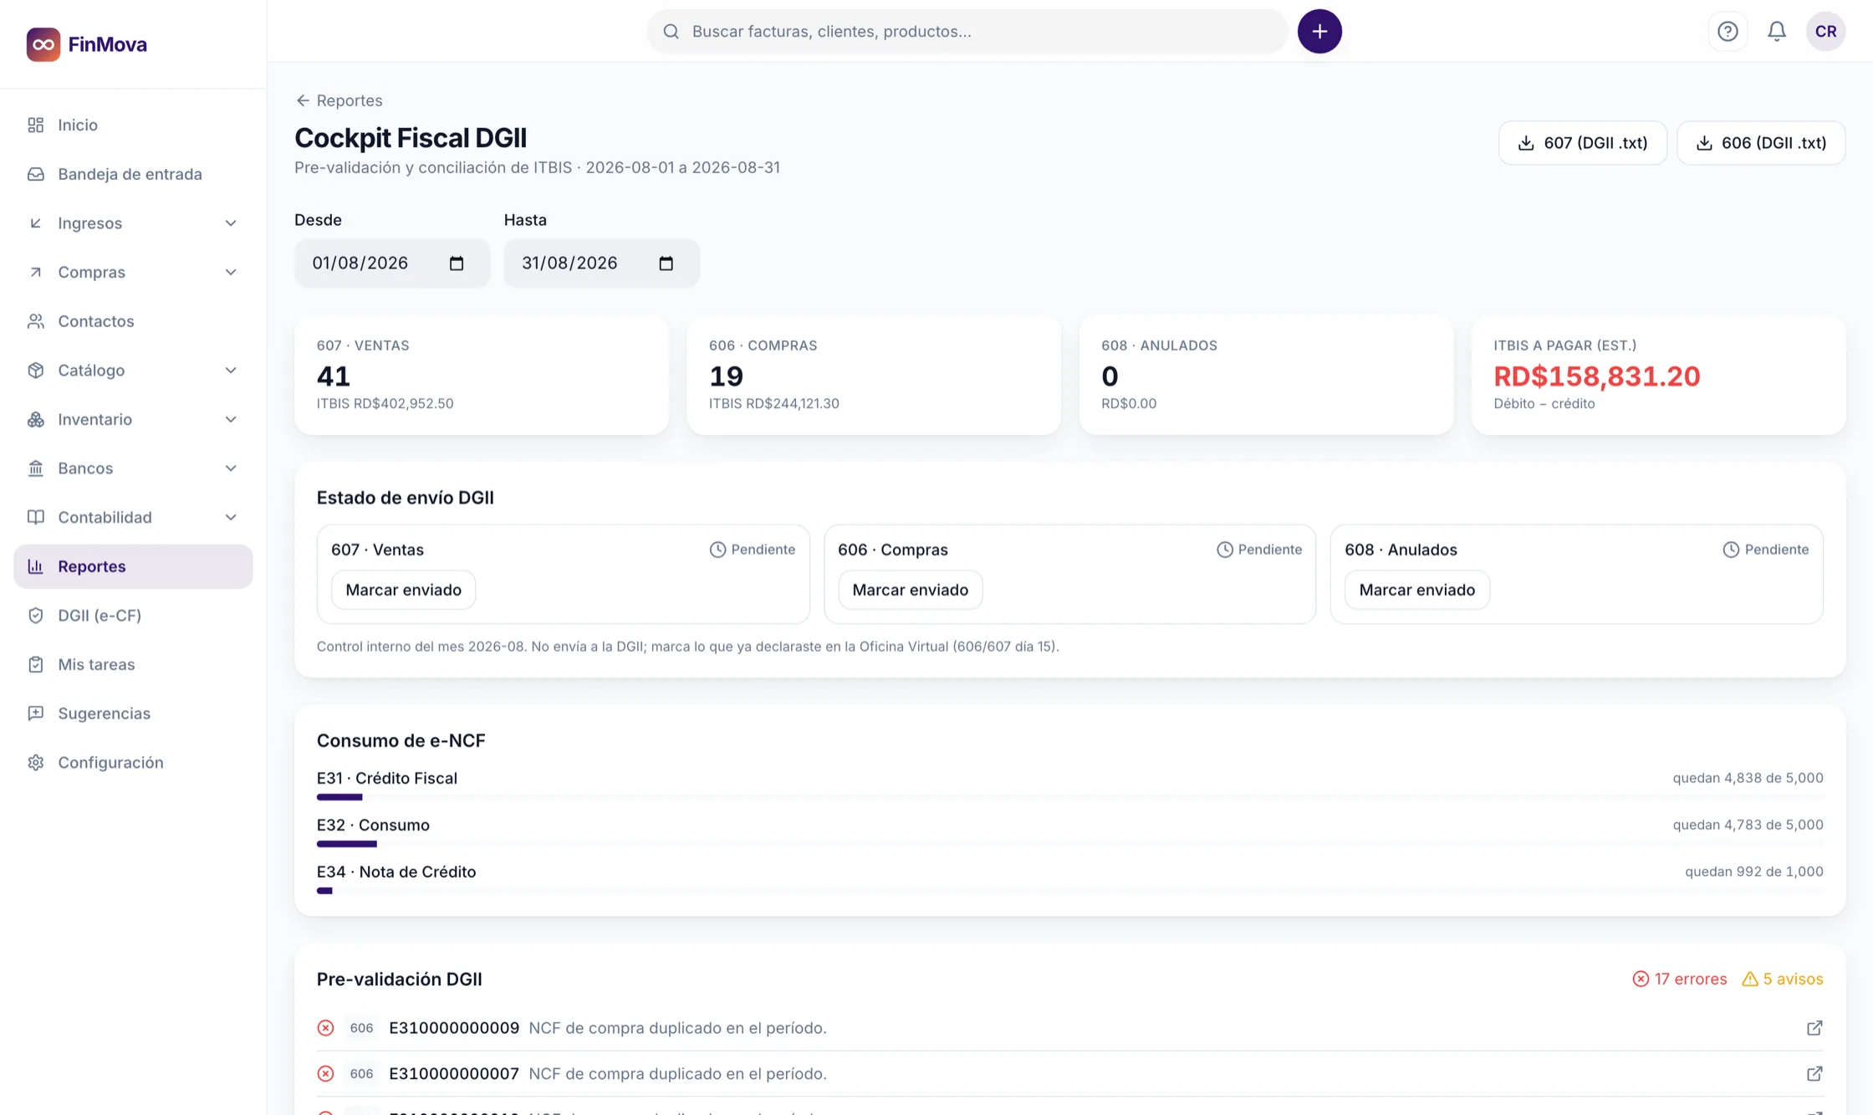Focus the search facturas input field
The width and height of the screenshot is (1873, 1115).
coord(967,32)
